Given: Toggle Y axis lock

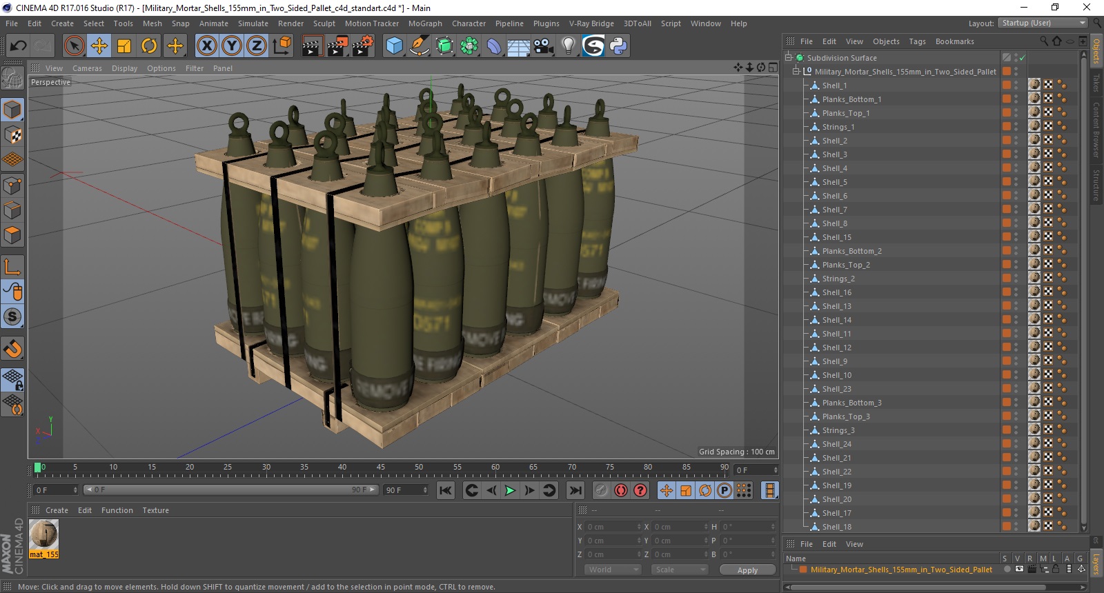Looking at the screenshot, I should 231,46.
